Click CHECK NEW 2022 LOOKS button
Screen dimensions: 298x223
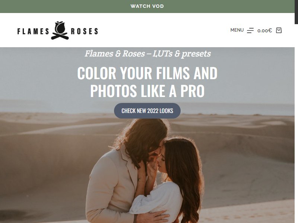click(147, 111)
